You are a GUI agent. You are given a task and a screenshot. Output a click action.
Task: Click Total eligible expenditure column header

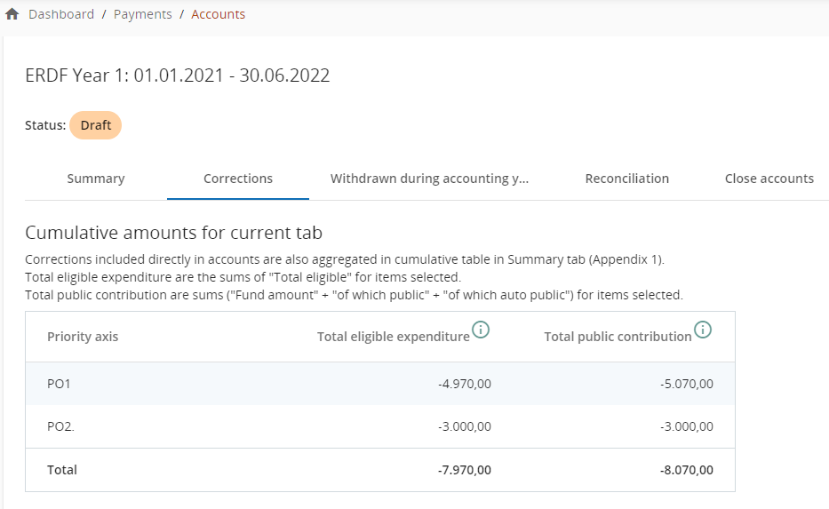393,337
